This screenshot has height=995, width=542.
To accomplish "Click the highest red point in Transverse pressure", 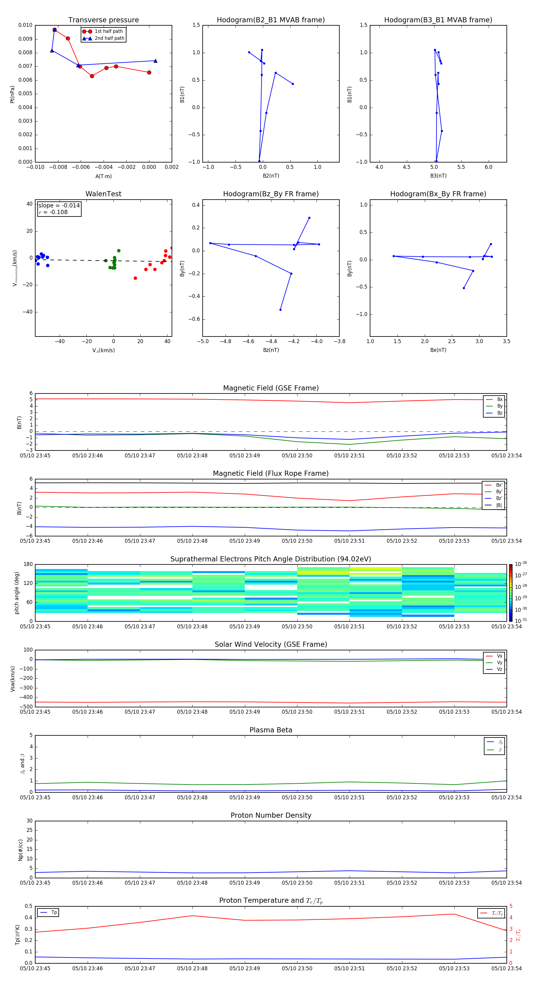I will coord(55,30).
